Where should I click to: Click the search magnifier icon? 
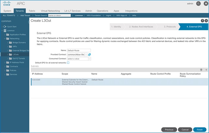coord(198,4)
